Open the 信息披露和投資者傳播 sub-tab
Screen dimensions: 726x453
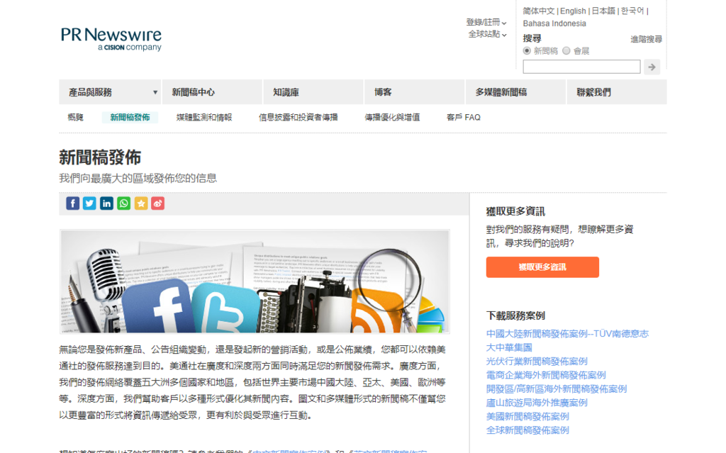[x=298, y=118]
